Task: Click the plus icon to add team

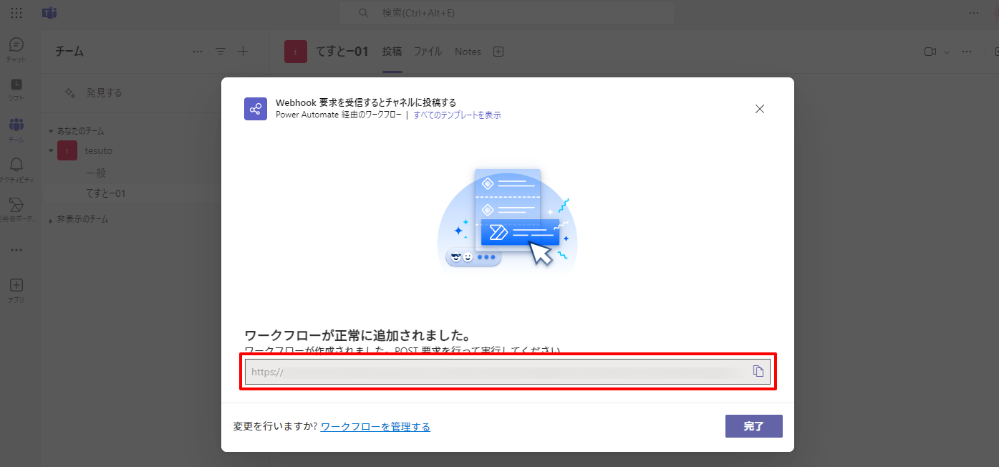Action: [x=243, y=52]
